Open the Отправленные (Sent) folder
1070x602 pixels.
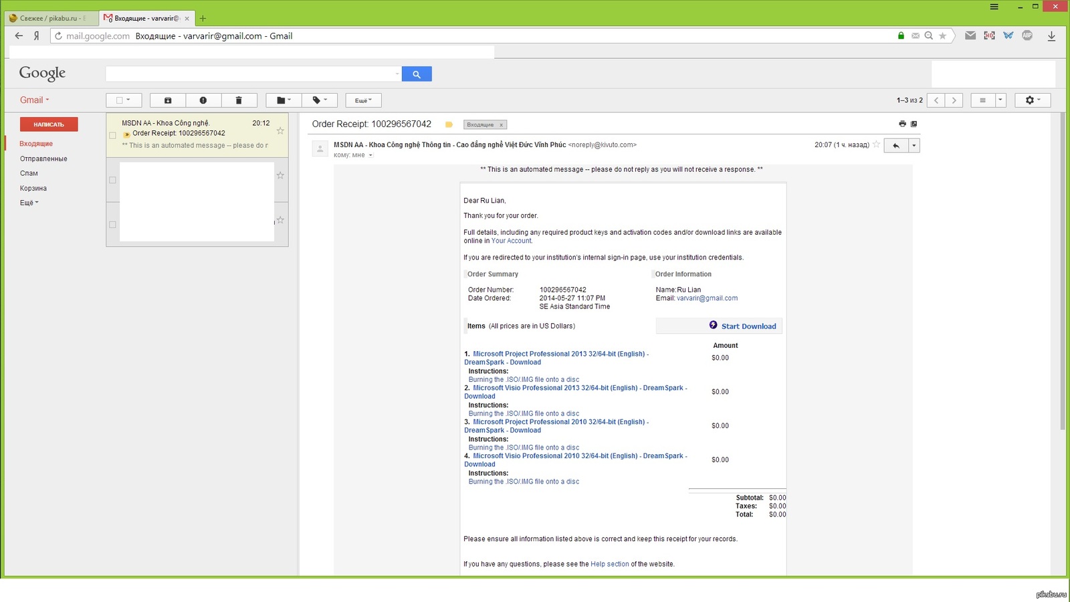[43, 159]
